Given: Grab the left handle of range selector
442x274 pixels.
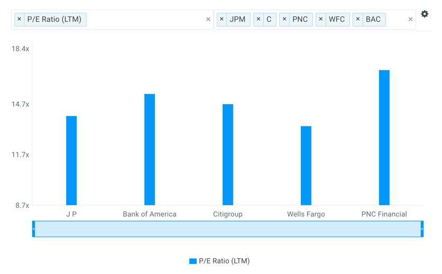Looking at the screenshot, I should tap(33, 229).
